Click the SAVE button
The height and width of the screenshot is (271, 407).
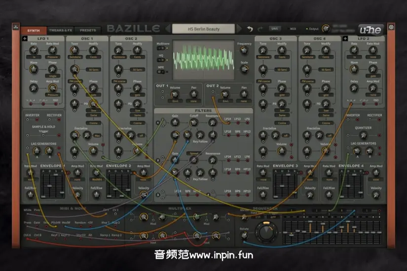tap(275, 29)
